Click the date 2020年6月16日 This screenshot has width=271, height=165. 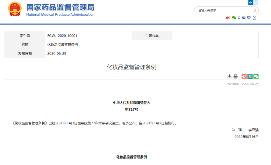pos(247,137)
